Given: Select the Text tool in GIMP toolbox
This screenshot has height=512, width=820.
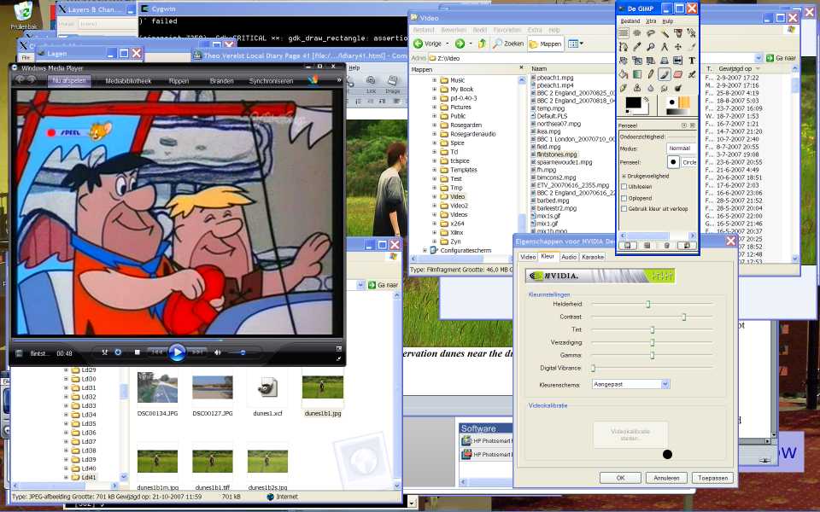Looking at the screenshot, I should [691, 61].
